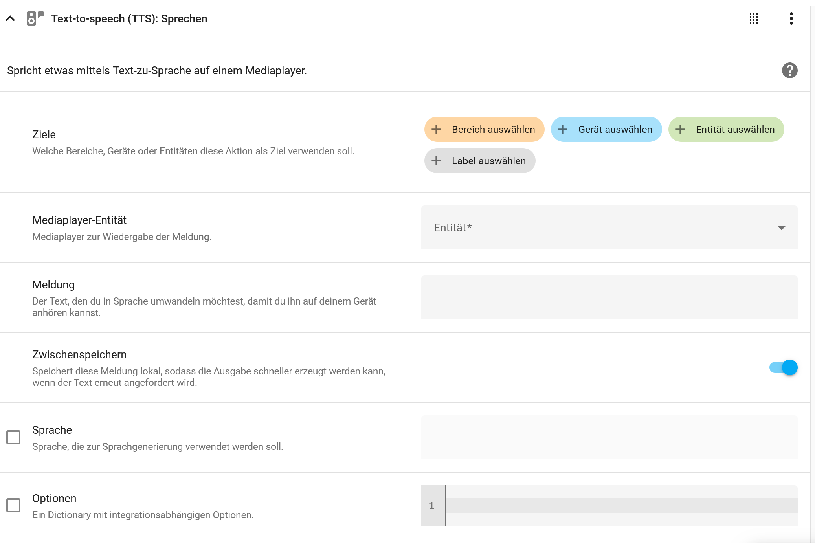The width and height of the screenshot is (815, 543).
Task: Click description 'Spricht etwas mittels Text-zu-Sprache auf einem Mediaplayer.'
Action: (157, 70)
